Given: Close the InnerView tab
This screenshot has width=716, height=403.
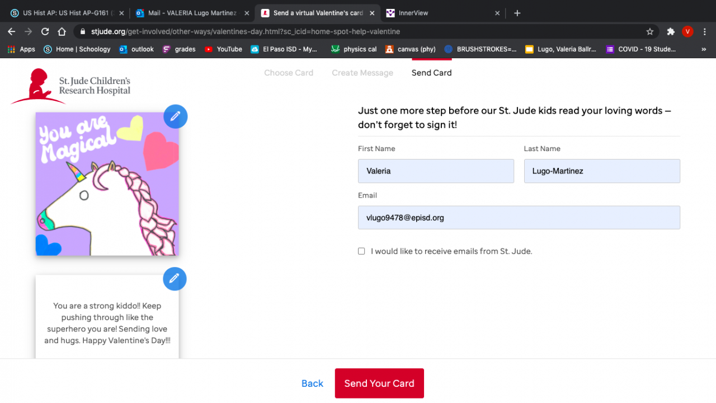Looking at the screenshot, I should (498, 13).
